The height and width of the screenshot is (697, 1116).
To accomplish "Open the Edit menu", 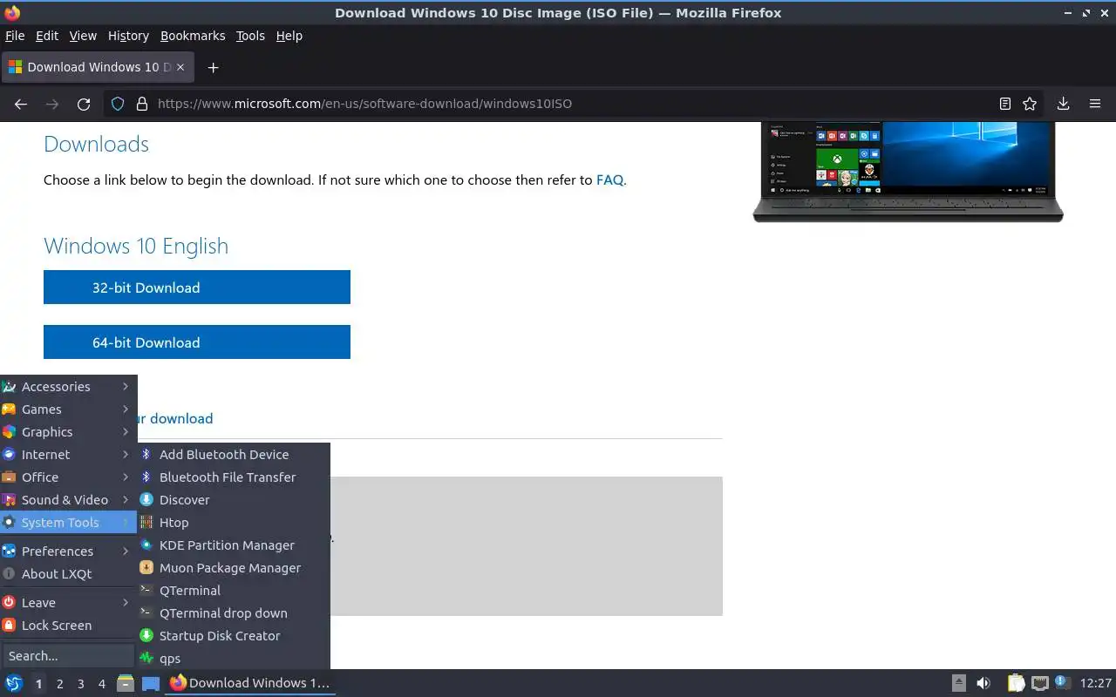I will point(47,36).
